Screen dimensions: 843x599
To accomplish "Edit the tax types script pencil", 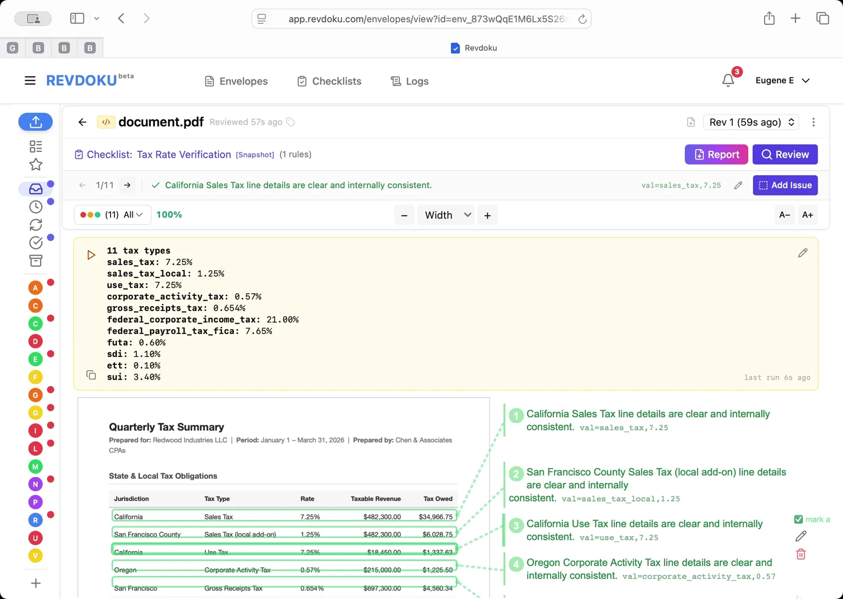I will coord(802,253).
